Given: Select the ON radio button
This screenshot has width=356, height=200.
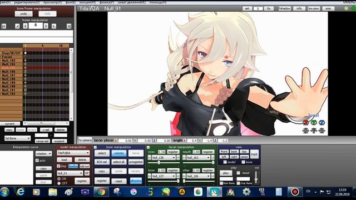Looking at the screenshot, I should [59, 179].
